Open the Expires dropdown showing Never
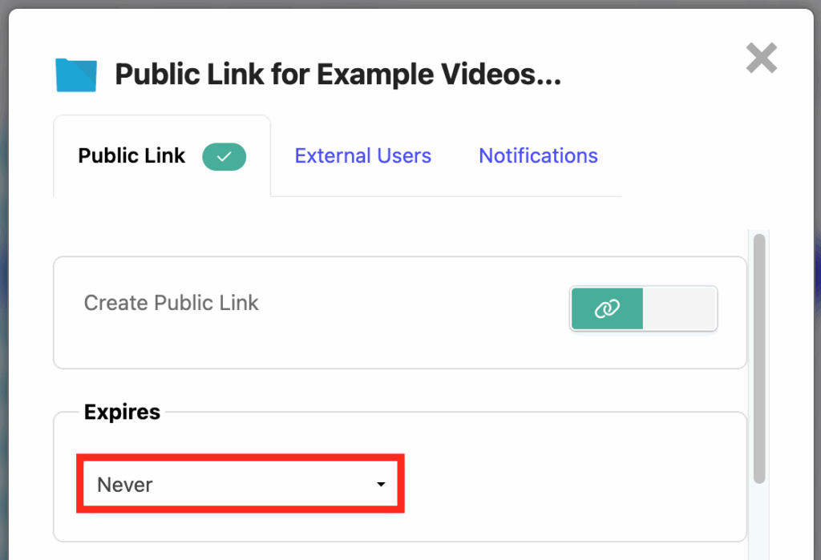Screen dimensions: 821x560 click(x=240, y=484)
